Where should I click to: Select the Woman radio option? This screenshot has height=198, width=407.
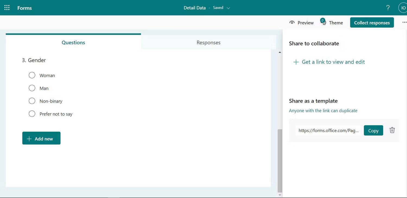click(32, 75)
